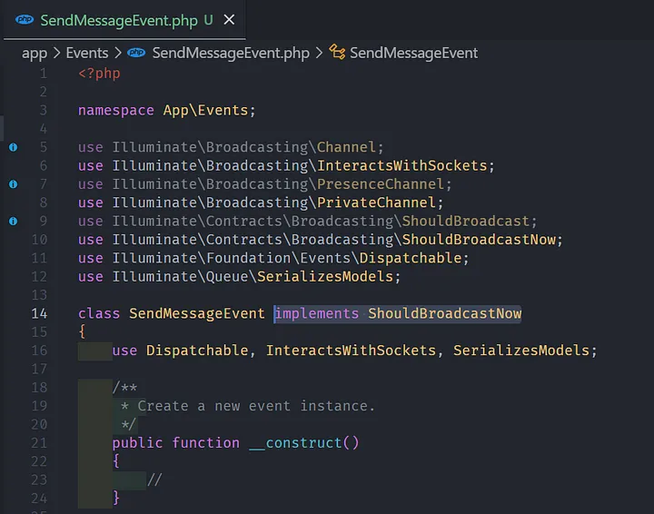The width and height of the screenshot is (654, 514).
Task: Click 'Dispatchable' import on line 11
Action: point(411,258)
